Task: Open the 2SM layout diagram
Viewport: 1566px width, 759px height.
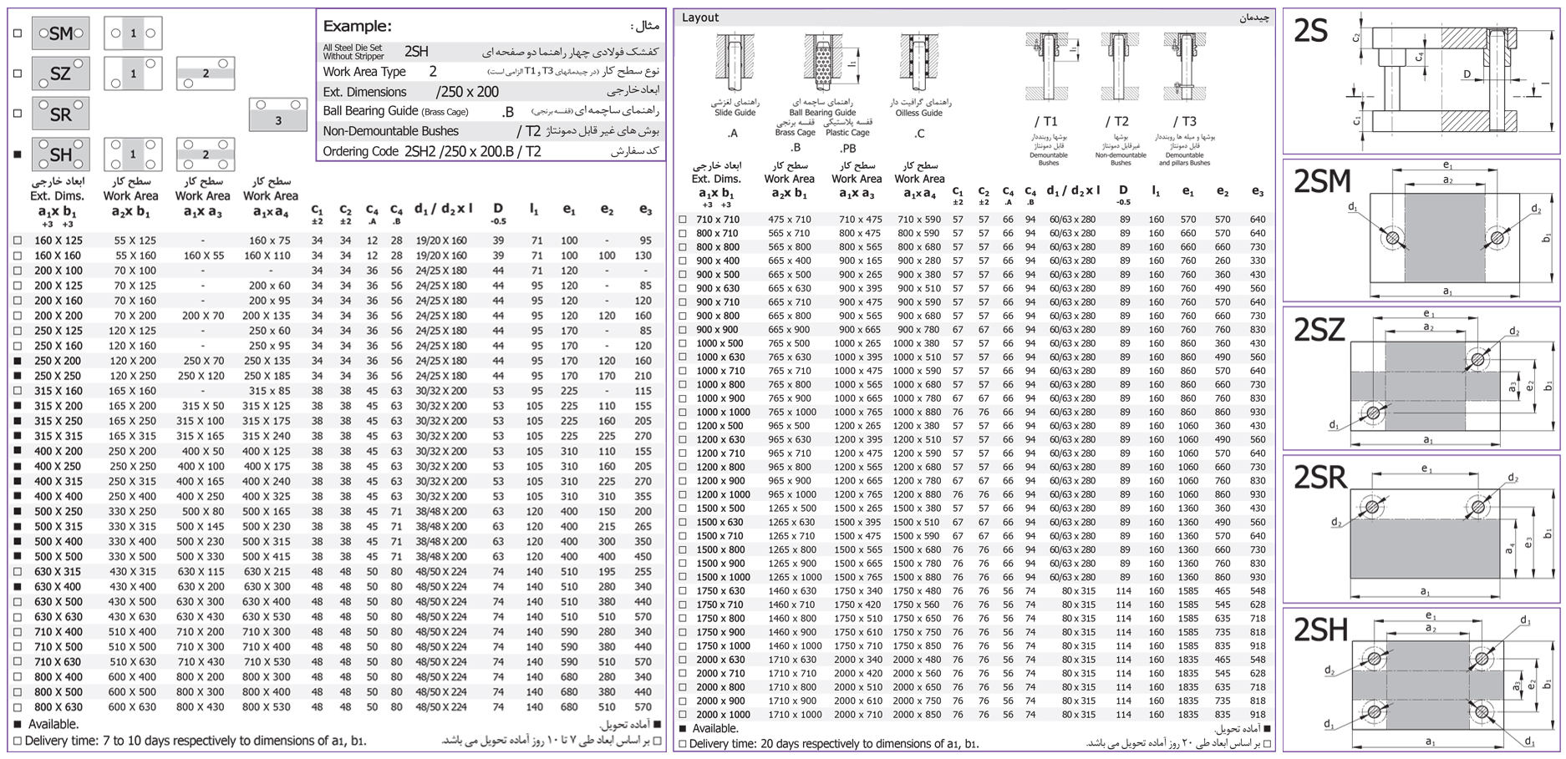Action: [x=1421, y=230]
